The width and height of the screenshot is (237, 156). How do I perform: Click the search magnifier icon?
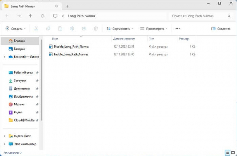[x=229, y=16]
